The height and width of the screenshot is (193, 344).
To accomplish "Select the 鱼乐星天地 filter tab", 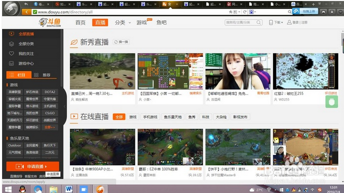I will pyautogui.click(x=173, y=117).
